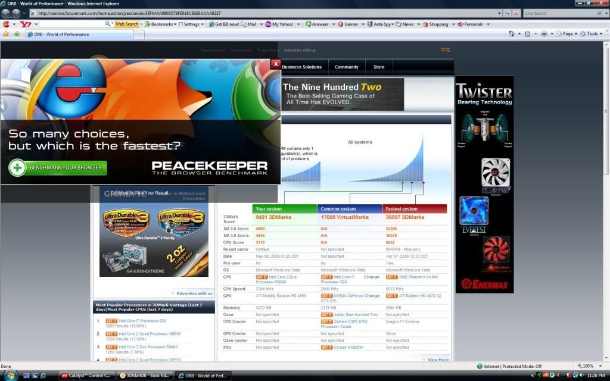Screen dimensions: 610x381
Task: Open the Enermax Twister banner ad
Action: (x=485, y=185)
